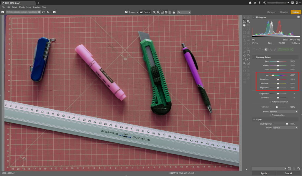Click the zoom out icon in the top toolbar

point(158,12)
